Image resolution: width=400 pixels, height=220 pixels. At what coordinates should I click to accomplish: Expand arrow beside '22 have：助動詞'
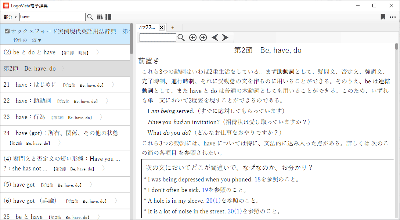pos(107,101)
